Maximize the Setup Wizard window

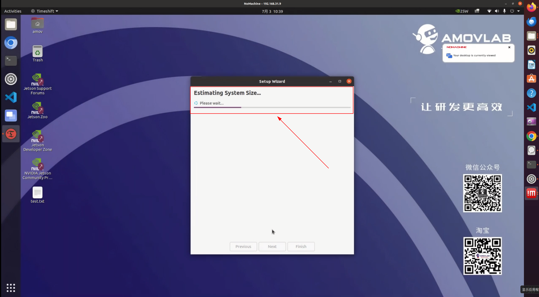point(340,81)
